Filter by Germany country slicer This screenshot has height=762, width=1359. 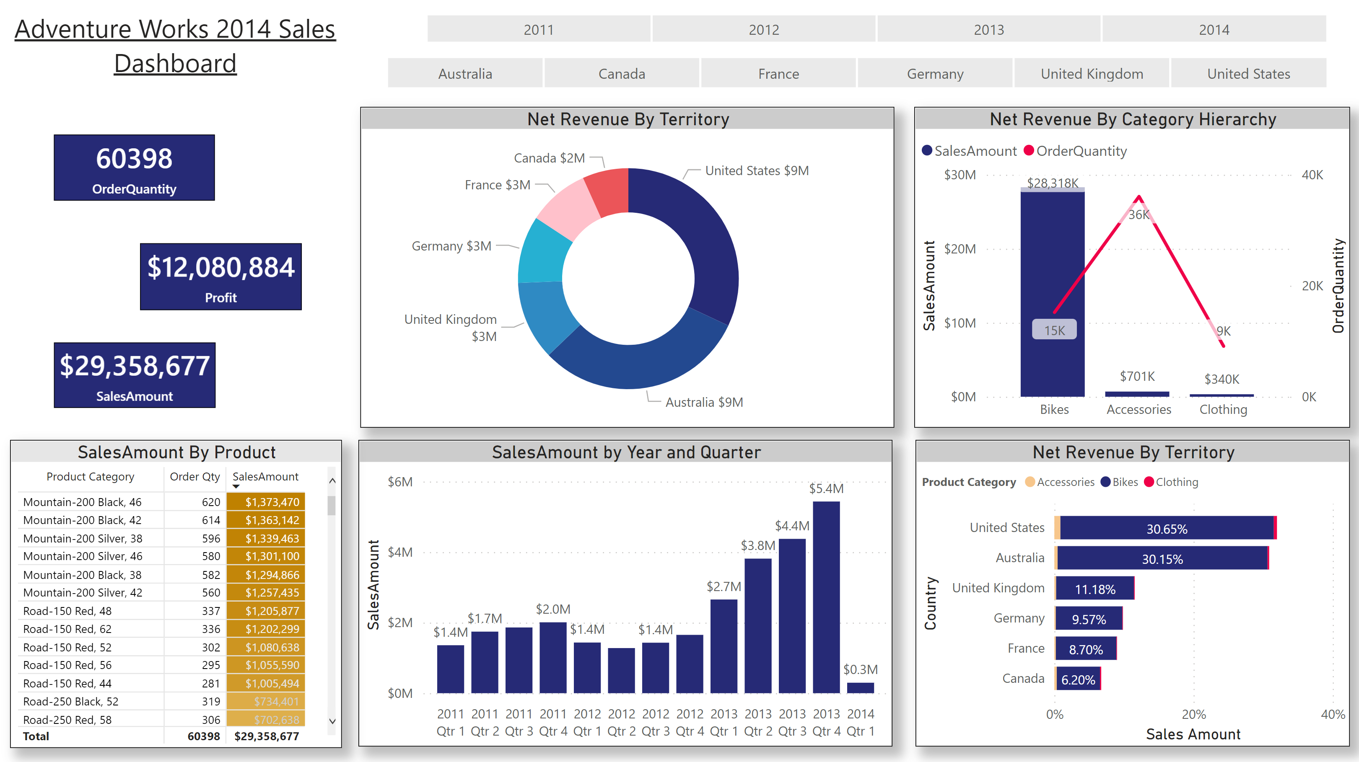[x=935, y=73]
